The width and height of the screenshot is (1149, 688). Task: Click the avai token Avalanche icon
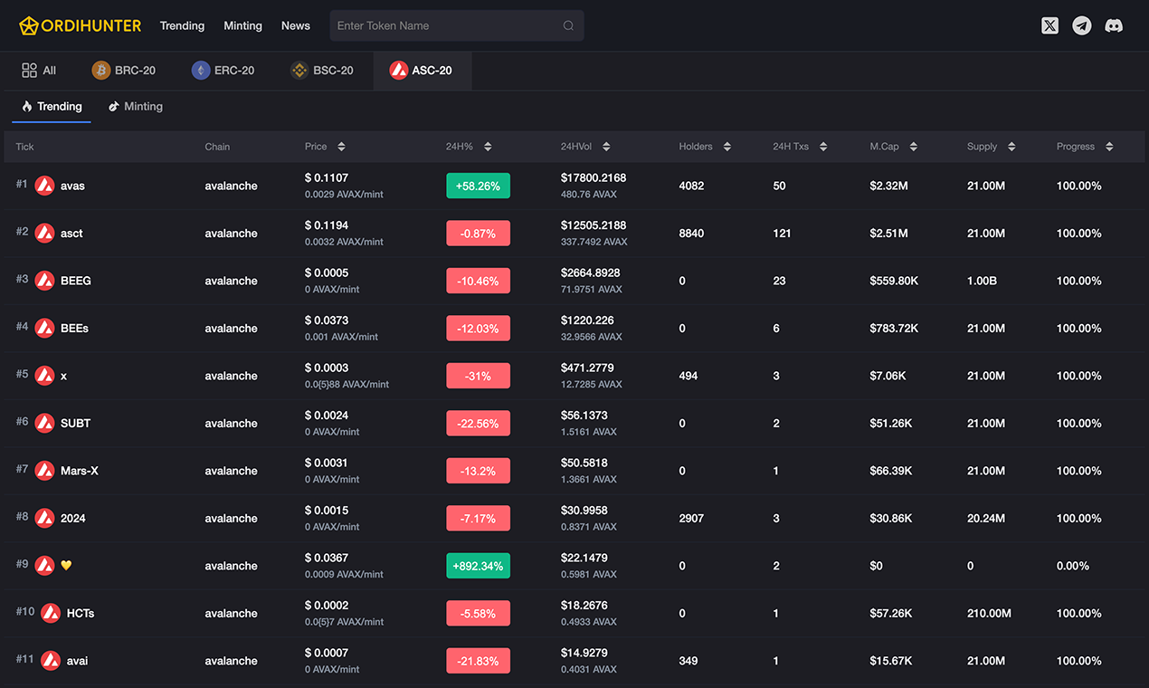(51, 661)
